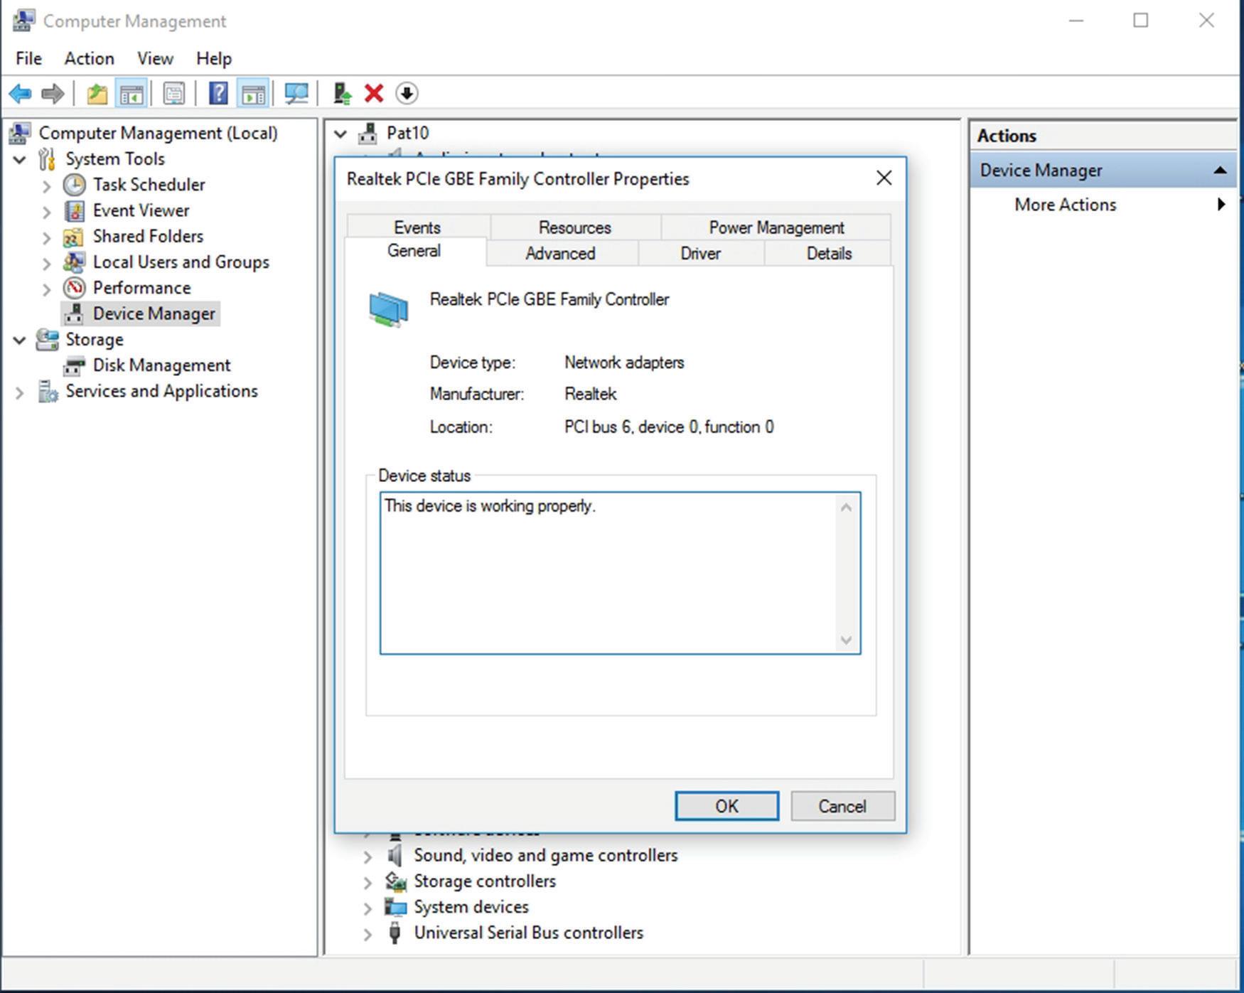The height and width of the screenshot is (993, 1244).
Task: Click the Task Scheduler clock icon
Action: tap(74, 185)
